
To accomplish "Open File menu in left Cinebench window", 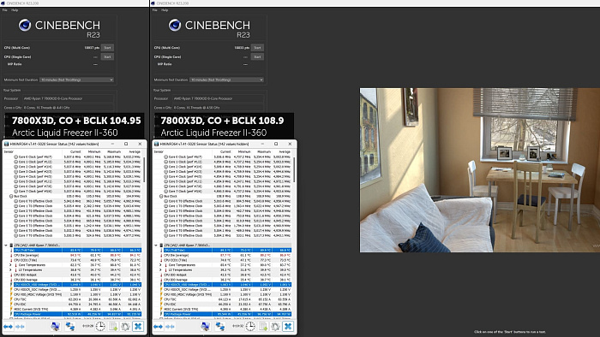I will (4, 10).
